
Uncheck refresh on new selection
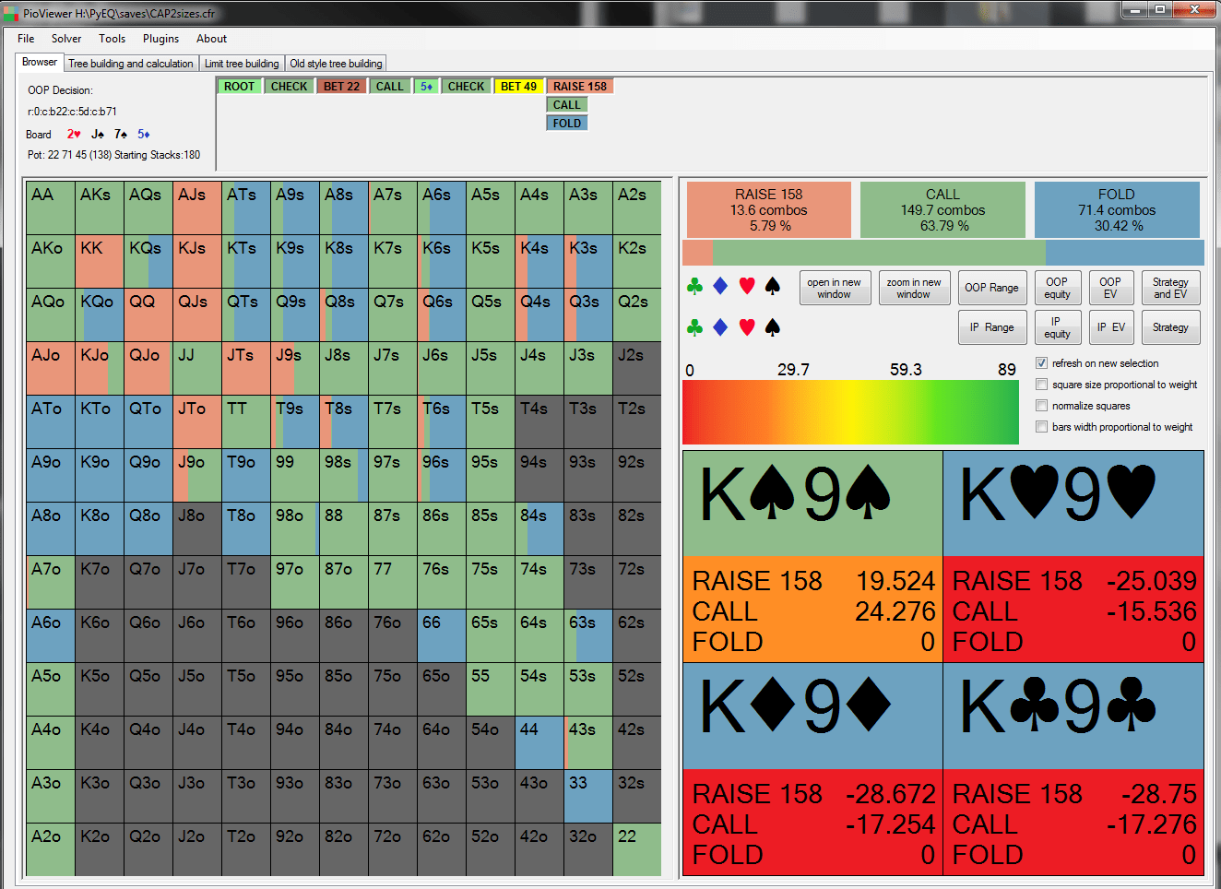tap(1041, 363)
